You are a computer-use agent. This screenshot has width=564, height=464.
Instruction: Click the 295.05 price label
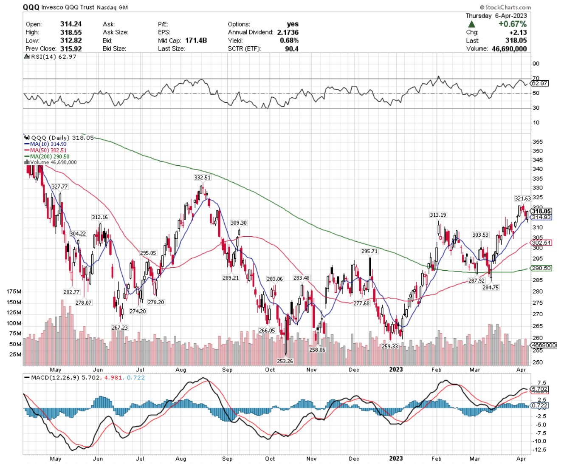148,253
